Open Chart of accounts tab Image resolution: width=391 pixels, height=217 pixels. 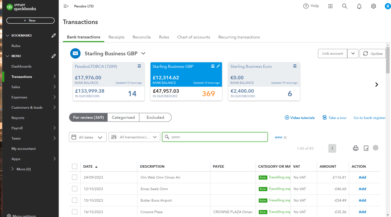[194, 37]
